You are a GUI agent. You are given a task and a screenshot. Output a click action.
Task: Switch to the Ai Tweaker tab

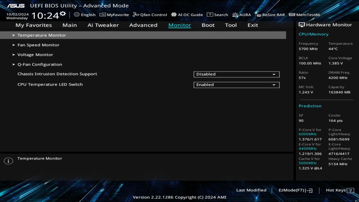[x=103, y=25]
